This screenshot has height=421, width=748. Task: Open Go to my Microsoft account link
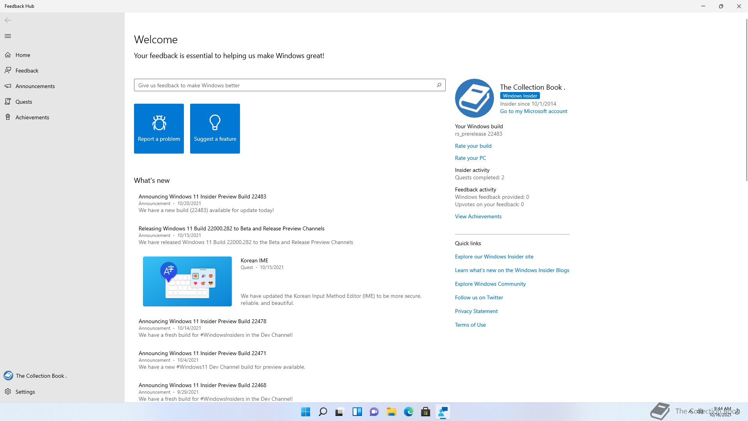534,111
